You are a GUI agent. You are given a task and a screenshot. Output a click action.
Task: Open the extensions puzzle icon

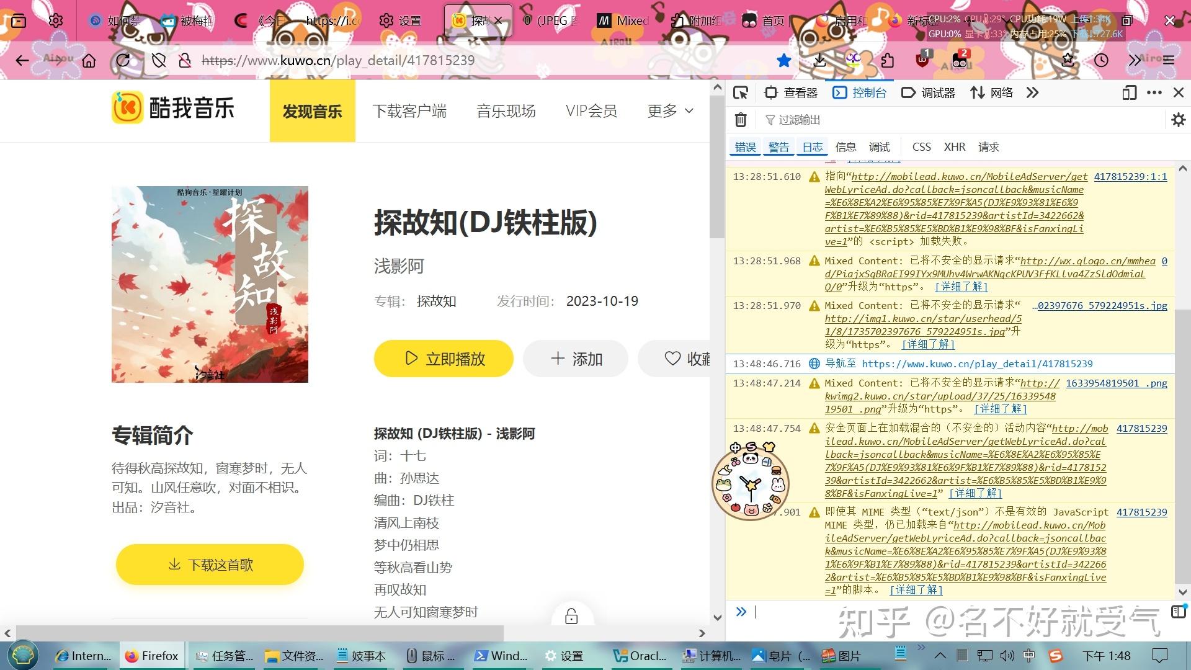[x=888, y=60]
